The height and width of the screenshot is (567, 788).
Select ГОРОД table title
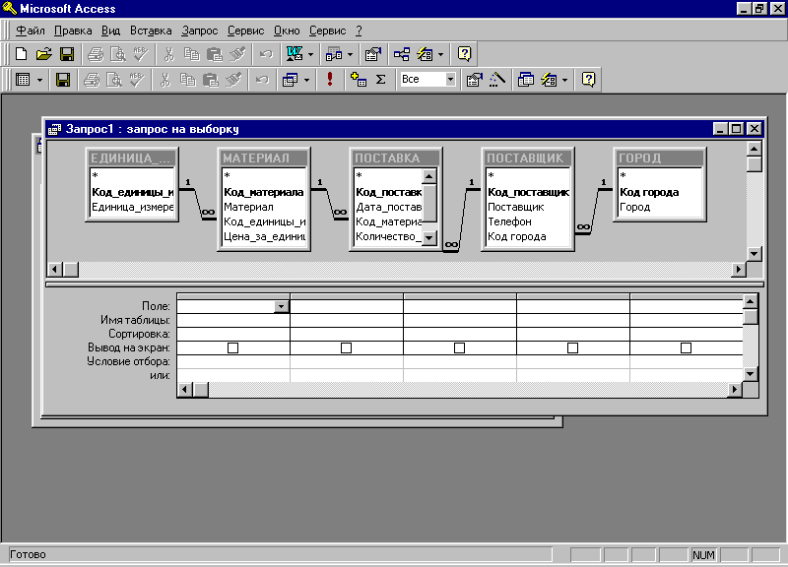(x=660, y=158)
